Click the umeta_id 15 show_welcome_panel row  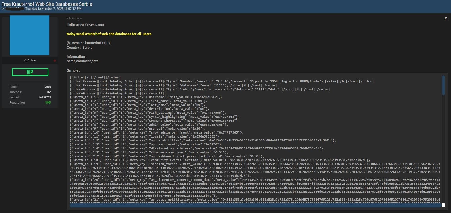pos(149,152)
